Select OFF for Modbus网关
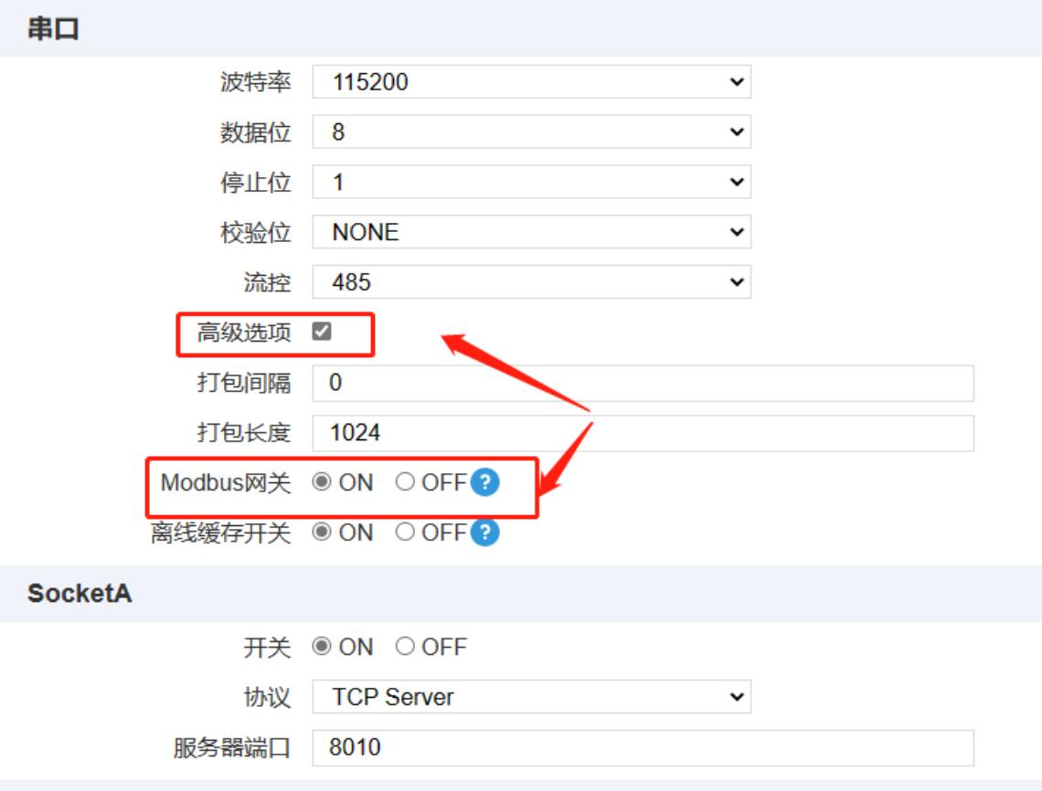Image resolution: width=1042 pixels, height=791 pixels. (405, 483)
